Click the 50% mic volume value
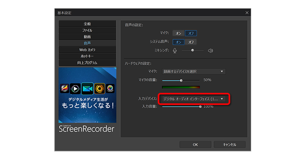This screenshot has width=305, height=152. pyautogui.click(x=207, y=80)
